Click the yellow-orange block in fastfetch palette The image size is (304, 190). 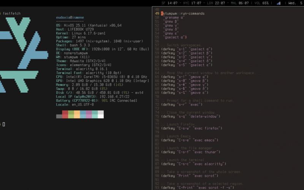[x=77, y=114]
